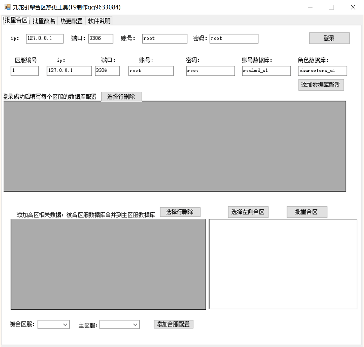The width and height of the screenshot is (364, 347).
Task: Click the 角色数据库 field showing characters_s1
Action: click(322, 71)
